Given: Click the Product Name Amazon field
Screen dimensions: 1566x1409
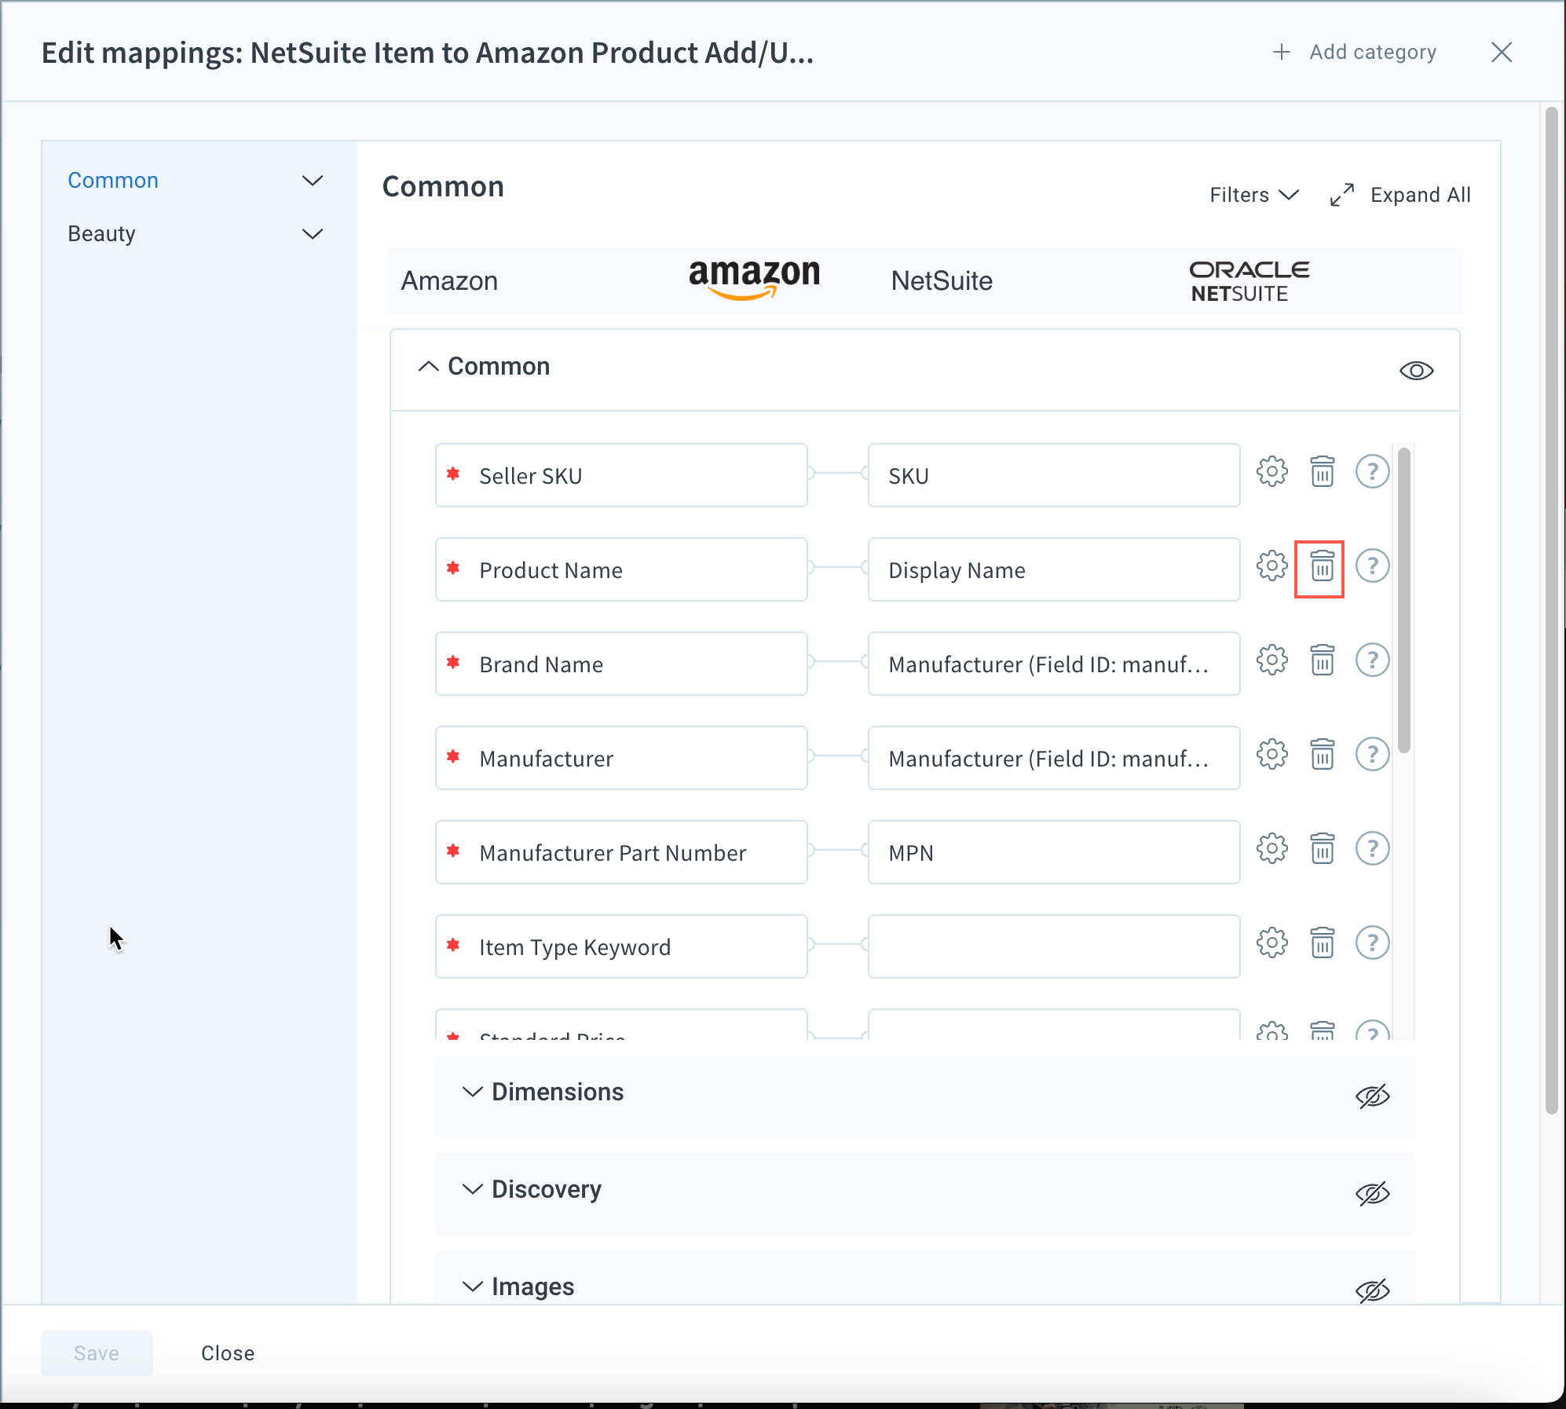Looking at the screenshot, I should [621, 569].
